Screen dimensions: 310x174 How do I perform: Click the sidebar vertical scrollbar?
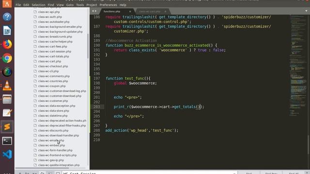tap(88, 46)
